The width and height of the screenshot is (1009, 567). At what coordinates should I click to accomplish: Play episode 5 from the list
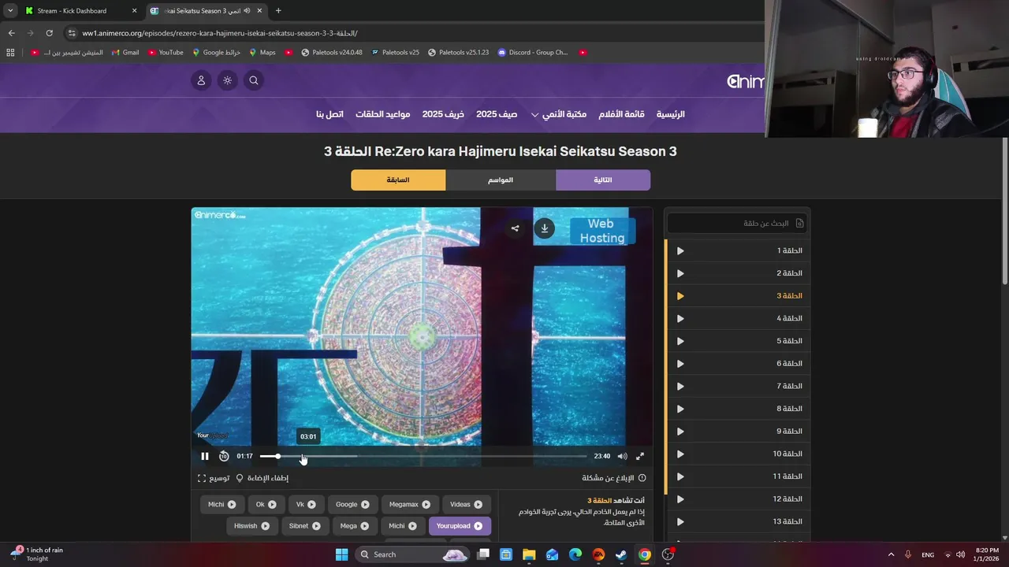(x=680, y=341)
